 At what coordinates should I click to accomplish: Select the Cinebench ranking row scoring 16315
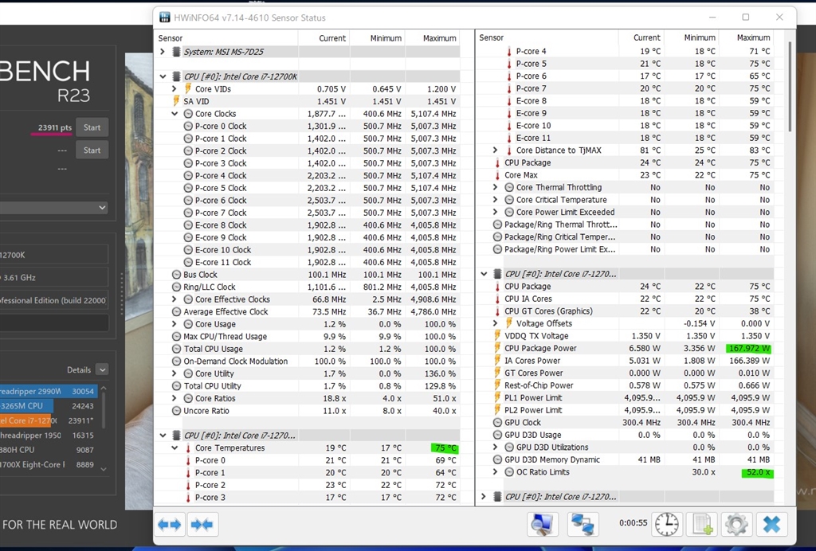(x=49, y=435)
